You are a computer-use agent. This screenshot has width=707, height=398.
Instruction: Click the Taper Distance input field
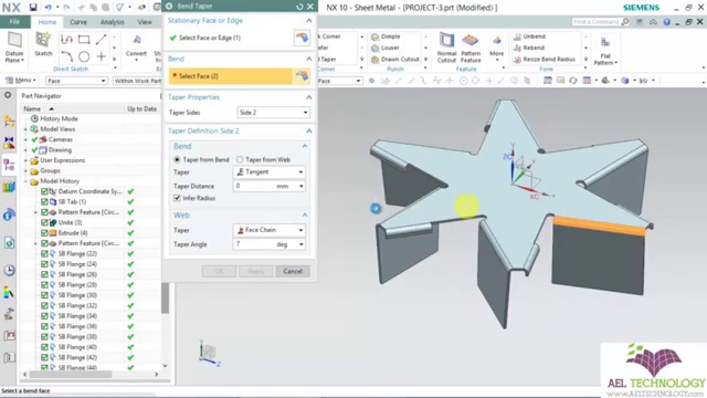coord(256,186)
